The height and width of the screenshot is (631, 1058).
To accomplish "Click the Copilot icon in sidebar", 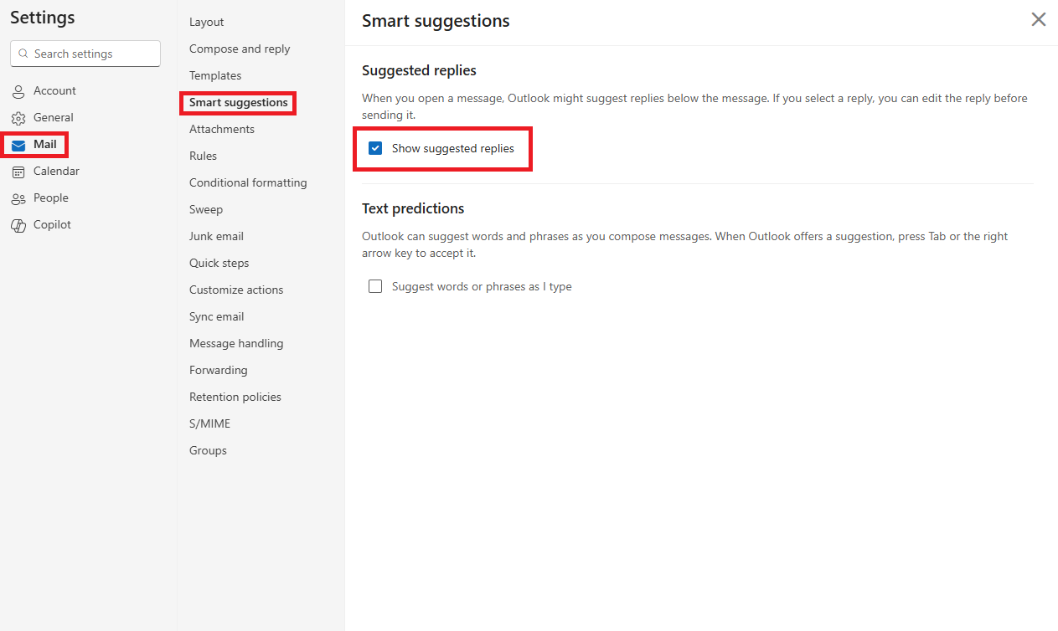I will click(18, 225).
